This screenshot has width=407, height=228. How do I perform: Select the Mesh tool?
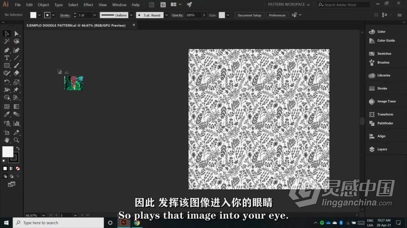pos(7,107)
